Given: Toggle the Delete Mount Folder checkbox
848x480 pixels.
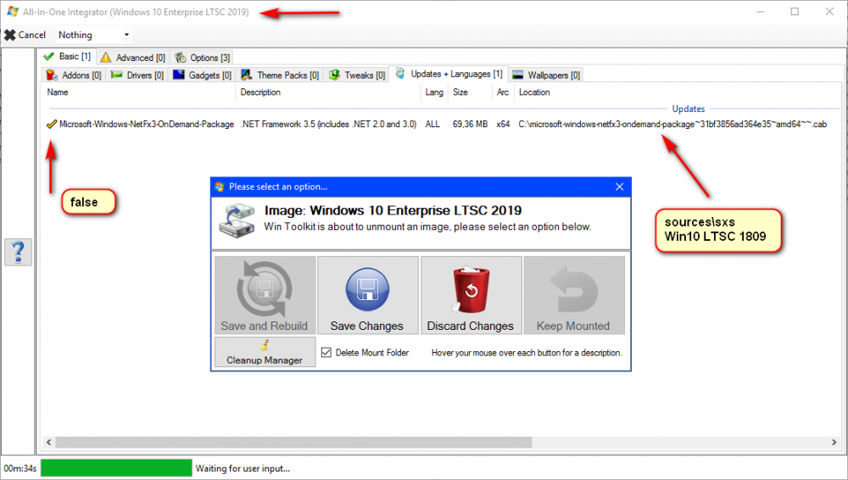Looking at the screenshot, I should pyautogui.click(x=326, y=353).
